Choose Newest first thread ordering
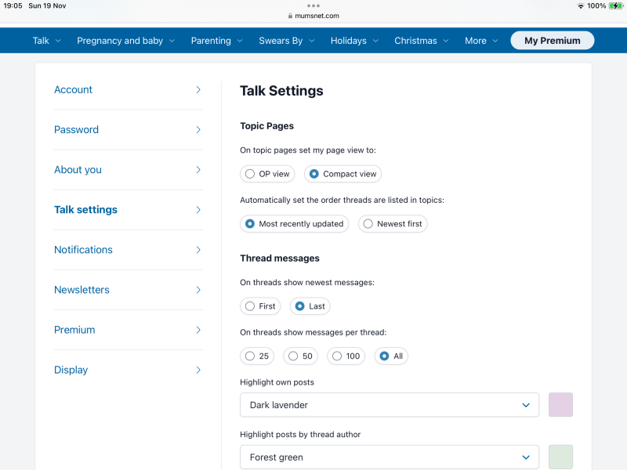The height and width of the screenshot is (470, 627). [x=368, y=224]
